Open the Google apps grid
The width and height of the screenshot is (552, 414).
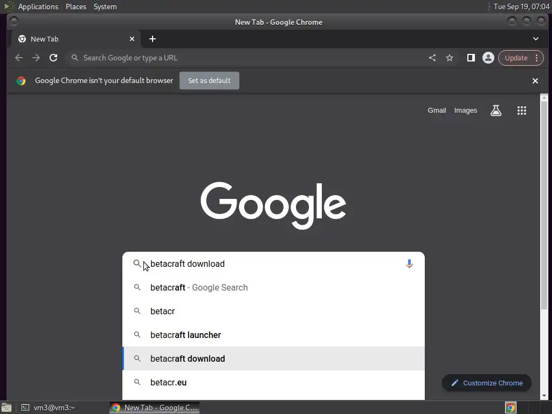522,111
